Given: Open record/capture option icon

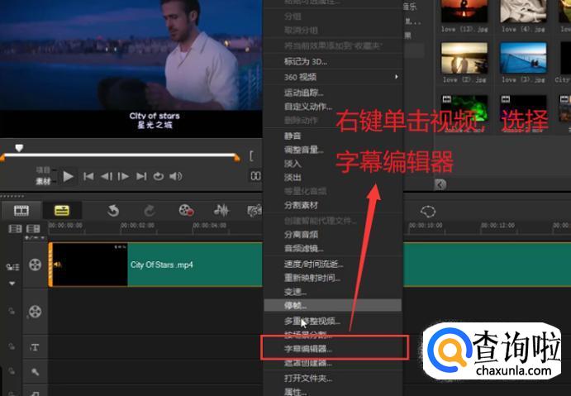Looking at the screenshot, I should point(186,211).
